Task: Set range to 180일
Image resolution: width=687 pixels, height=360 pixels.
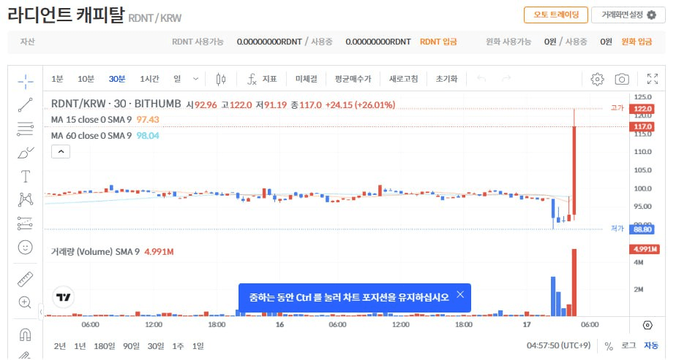Action: tap(105, 346)
